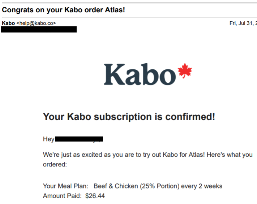The height and width of the screenshot is (204, 257).
Task: Click the Fri, Jul 31 date
Action: tap(243, 23)
